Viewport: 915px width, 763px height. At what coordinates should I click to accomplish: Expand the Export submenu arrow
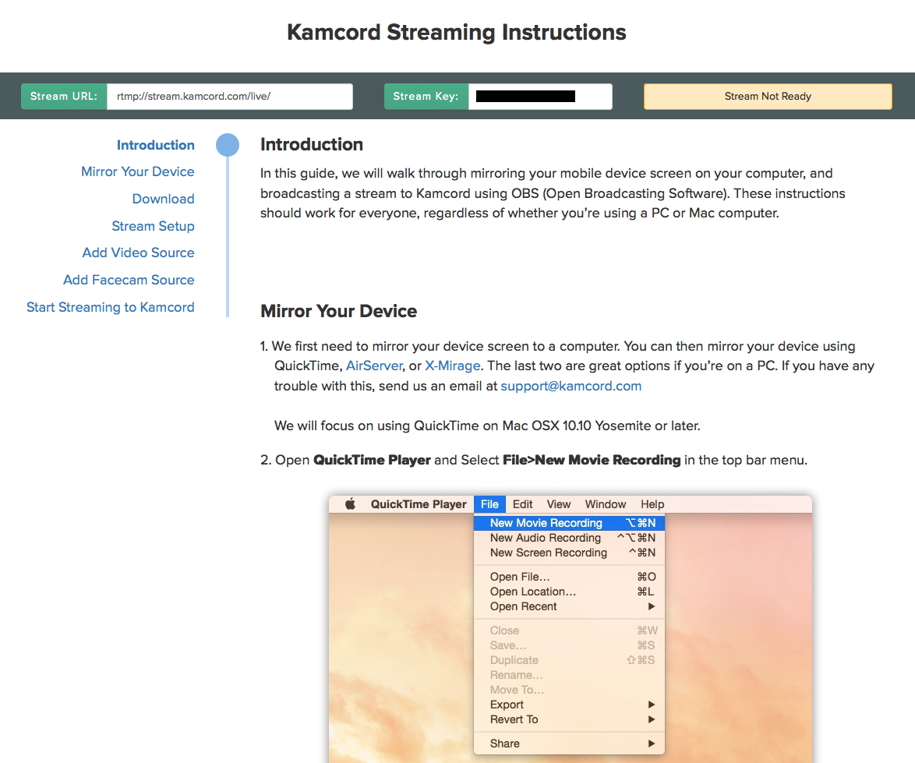click(652, 704)
